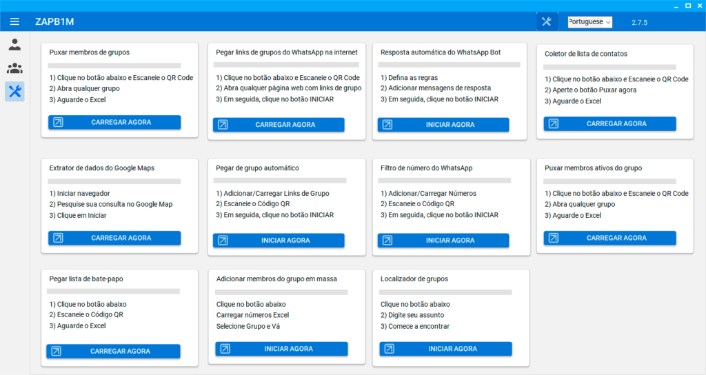
Task: Select the tools wrench sidebar icon
Action: click(14, 91)
